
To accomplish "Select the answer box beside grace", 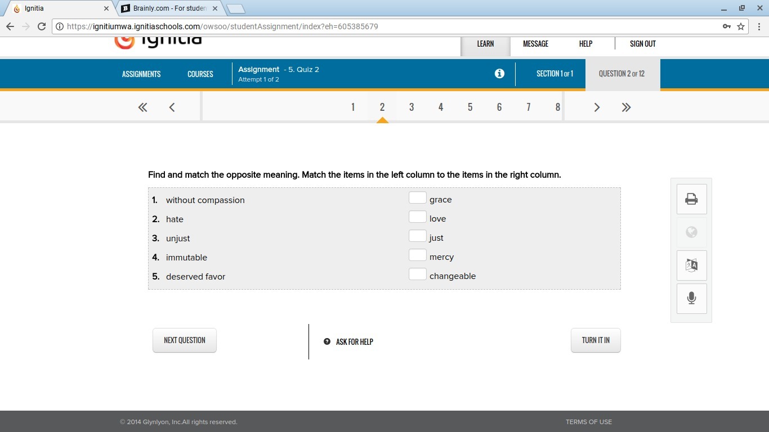I will click(417, 197).
